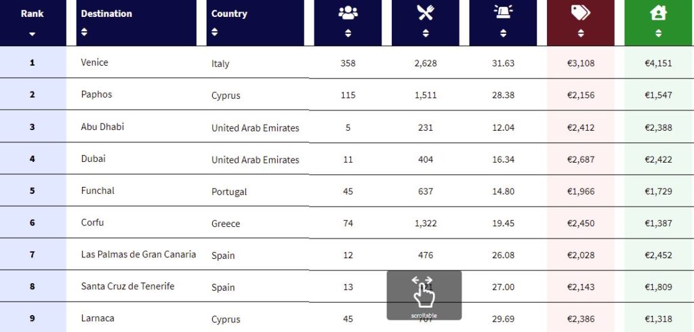
Task: Click the green house rental icon
Action: pyautogui.click(x=658, y=12)
